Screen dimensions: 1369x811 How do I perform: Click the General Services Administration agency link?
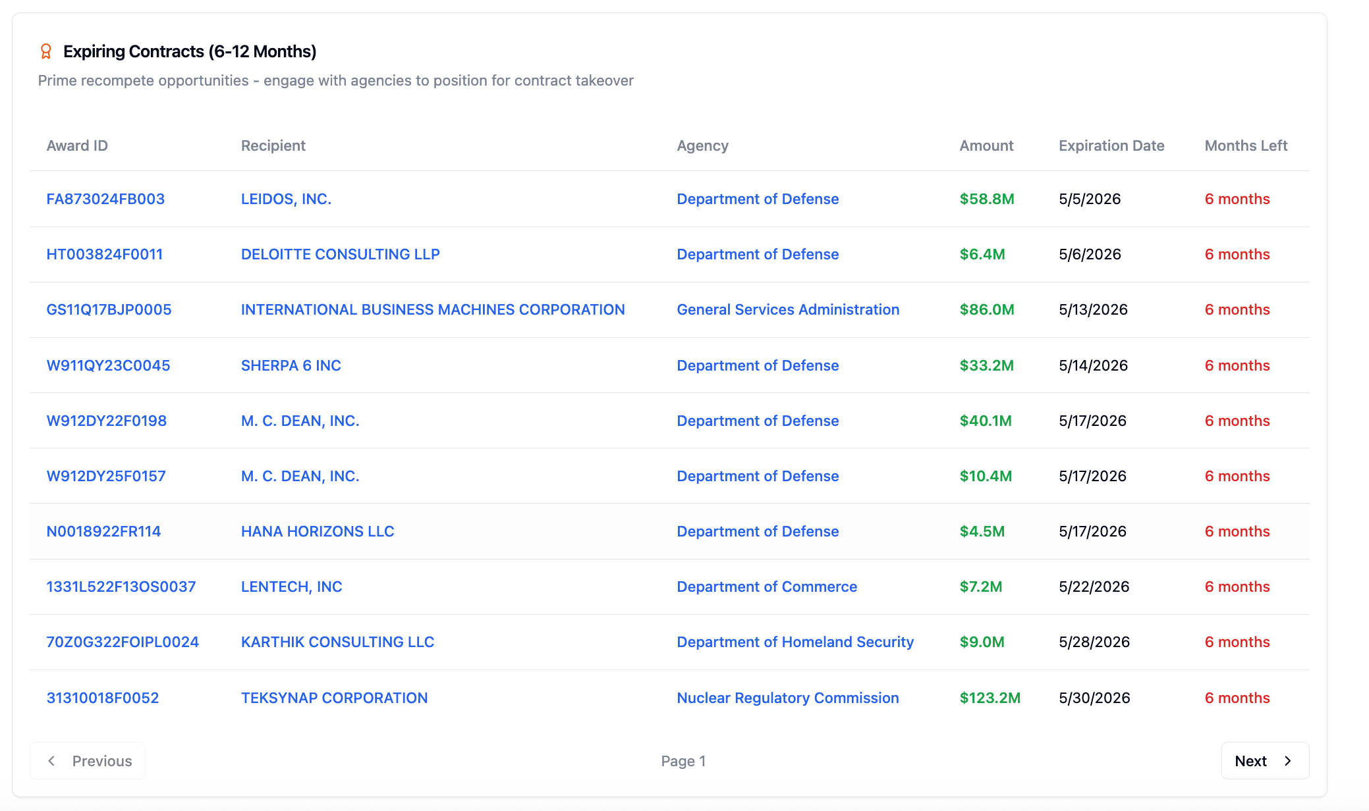[788, 309]
